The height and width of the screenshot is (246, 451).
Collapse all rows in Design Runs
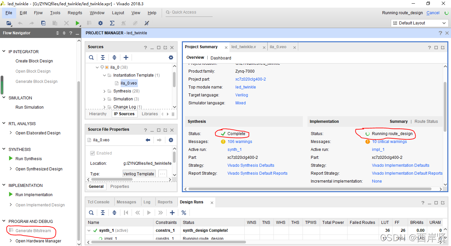click(x=103, y=213)
